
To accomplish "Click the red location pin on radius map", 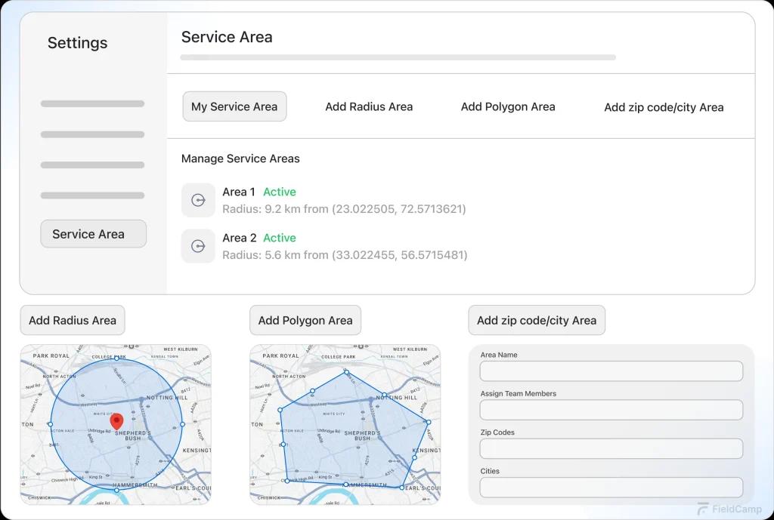I will 116,421.
